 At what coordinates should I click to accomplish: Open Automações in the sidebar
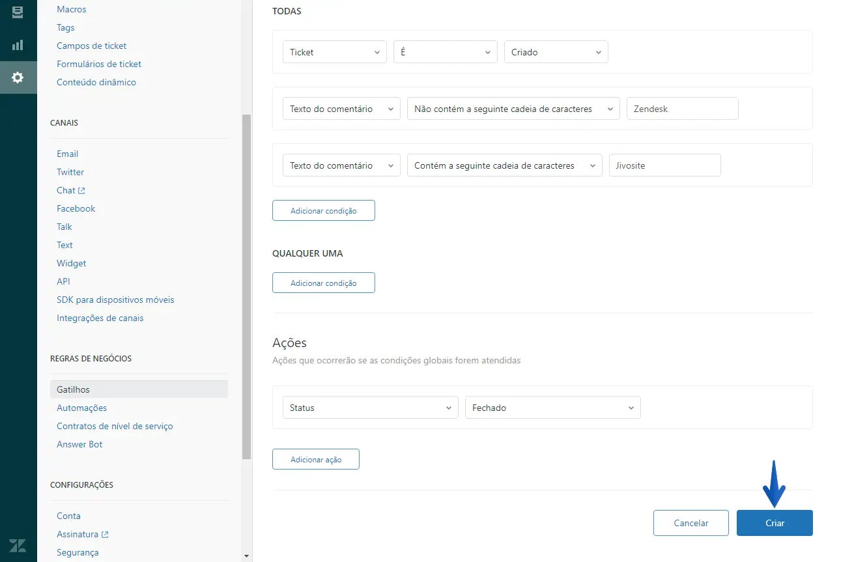(81, 408)
